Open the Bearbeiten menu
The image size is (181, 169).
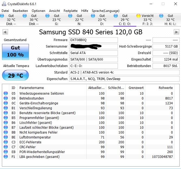[x=20, y=11]
